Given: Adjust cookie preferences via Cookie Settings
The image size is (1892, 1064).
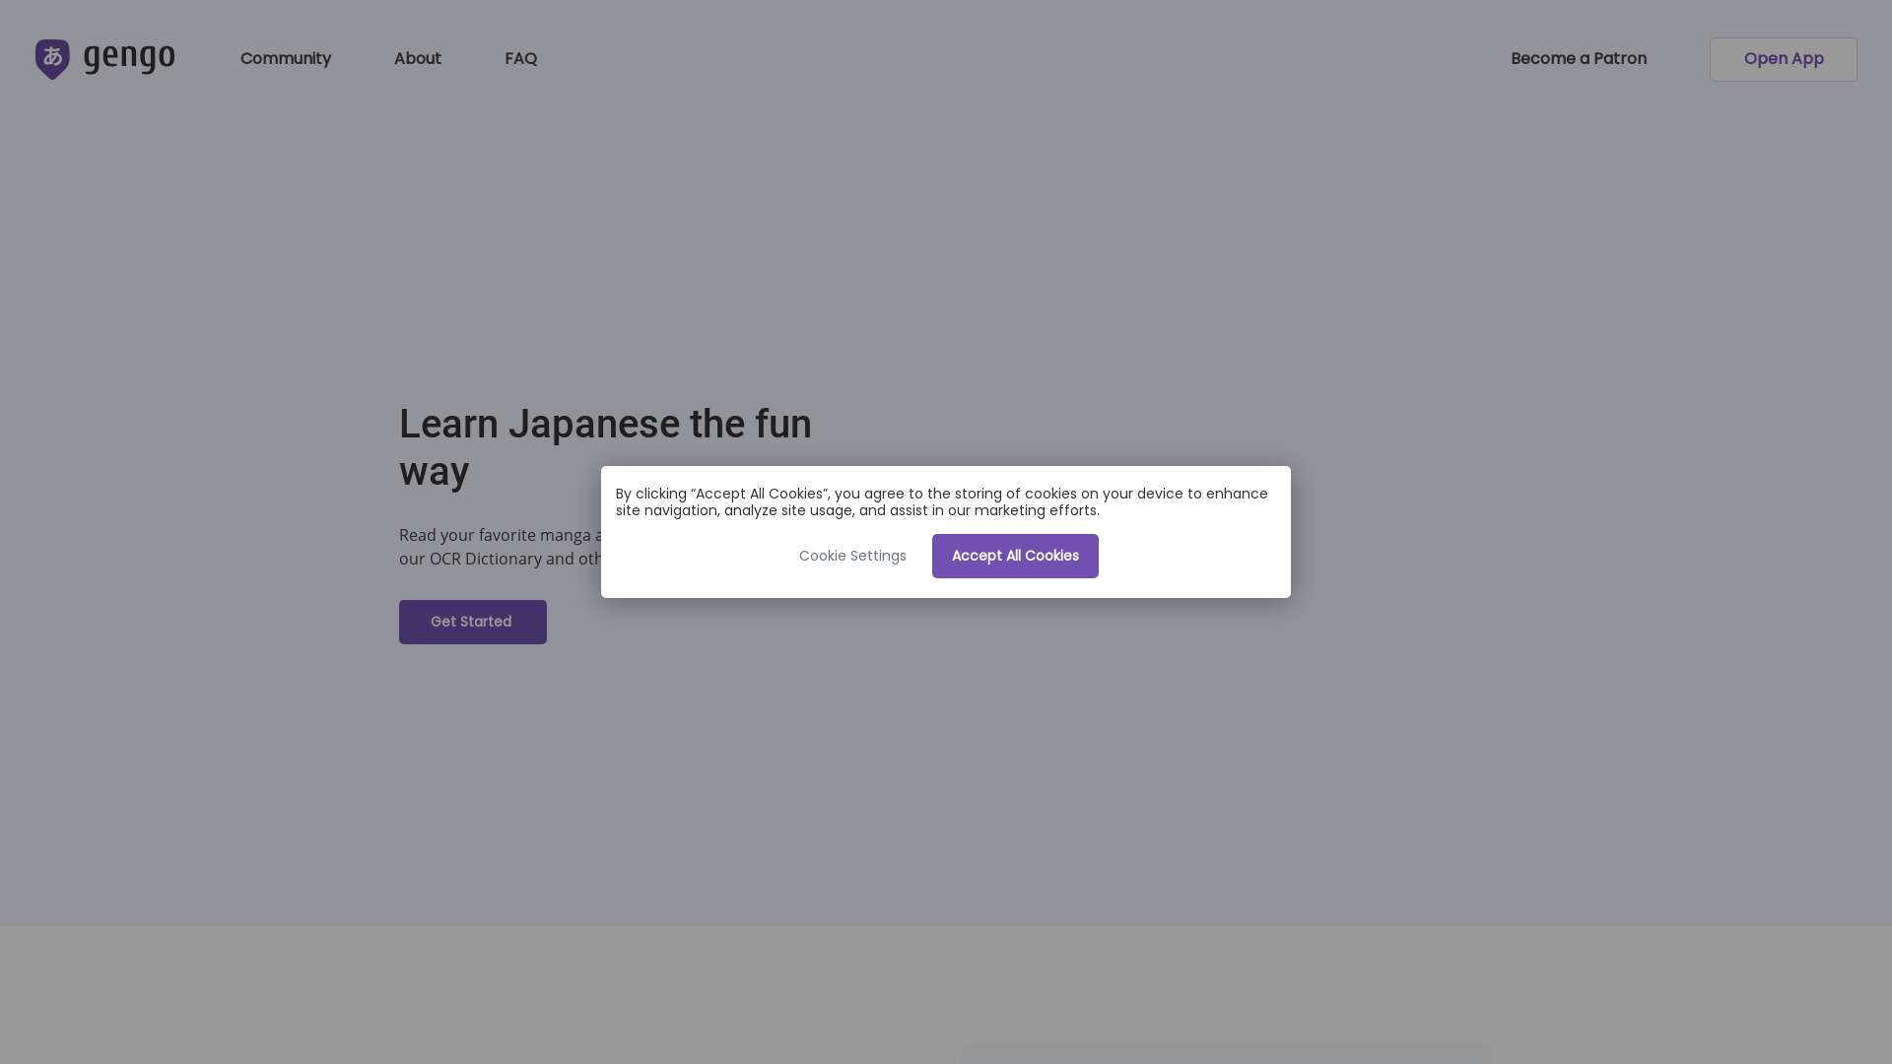Looking at the screenshot, I should click(852, 556).
